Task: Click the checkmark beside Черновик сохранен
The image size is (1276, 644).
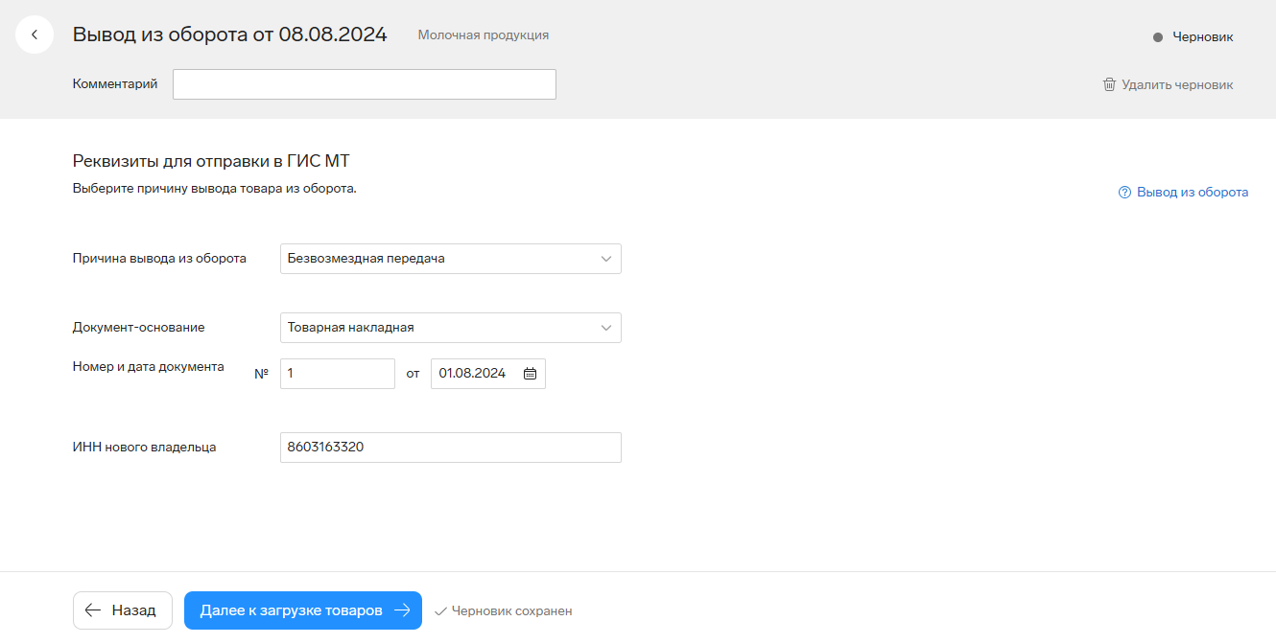Action: pos(440,610)
